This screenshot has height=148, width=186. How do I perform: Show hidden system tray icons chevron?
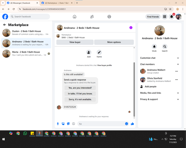click(x=162, y=139)
